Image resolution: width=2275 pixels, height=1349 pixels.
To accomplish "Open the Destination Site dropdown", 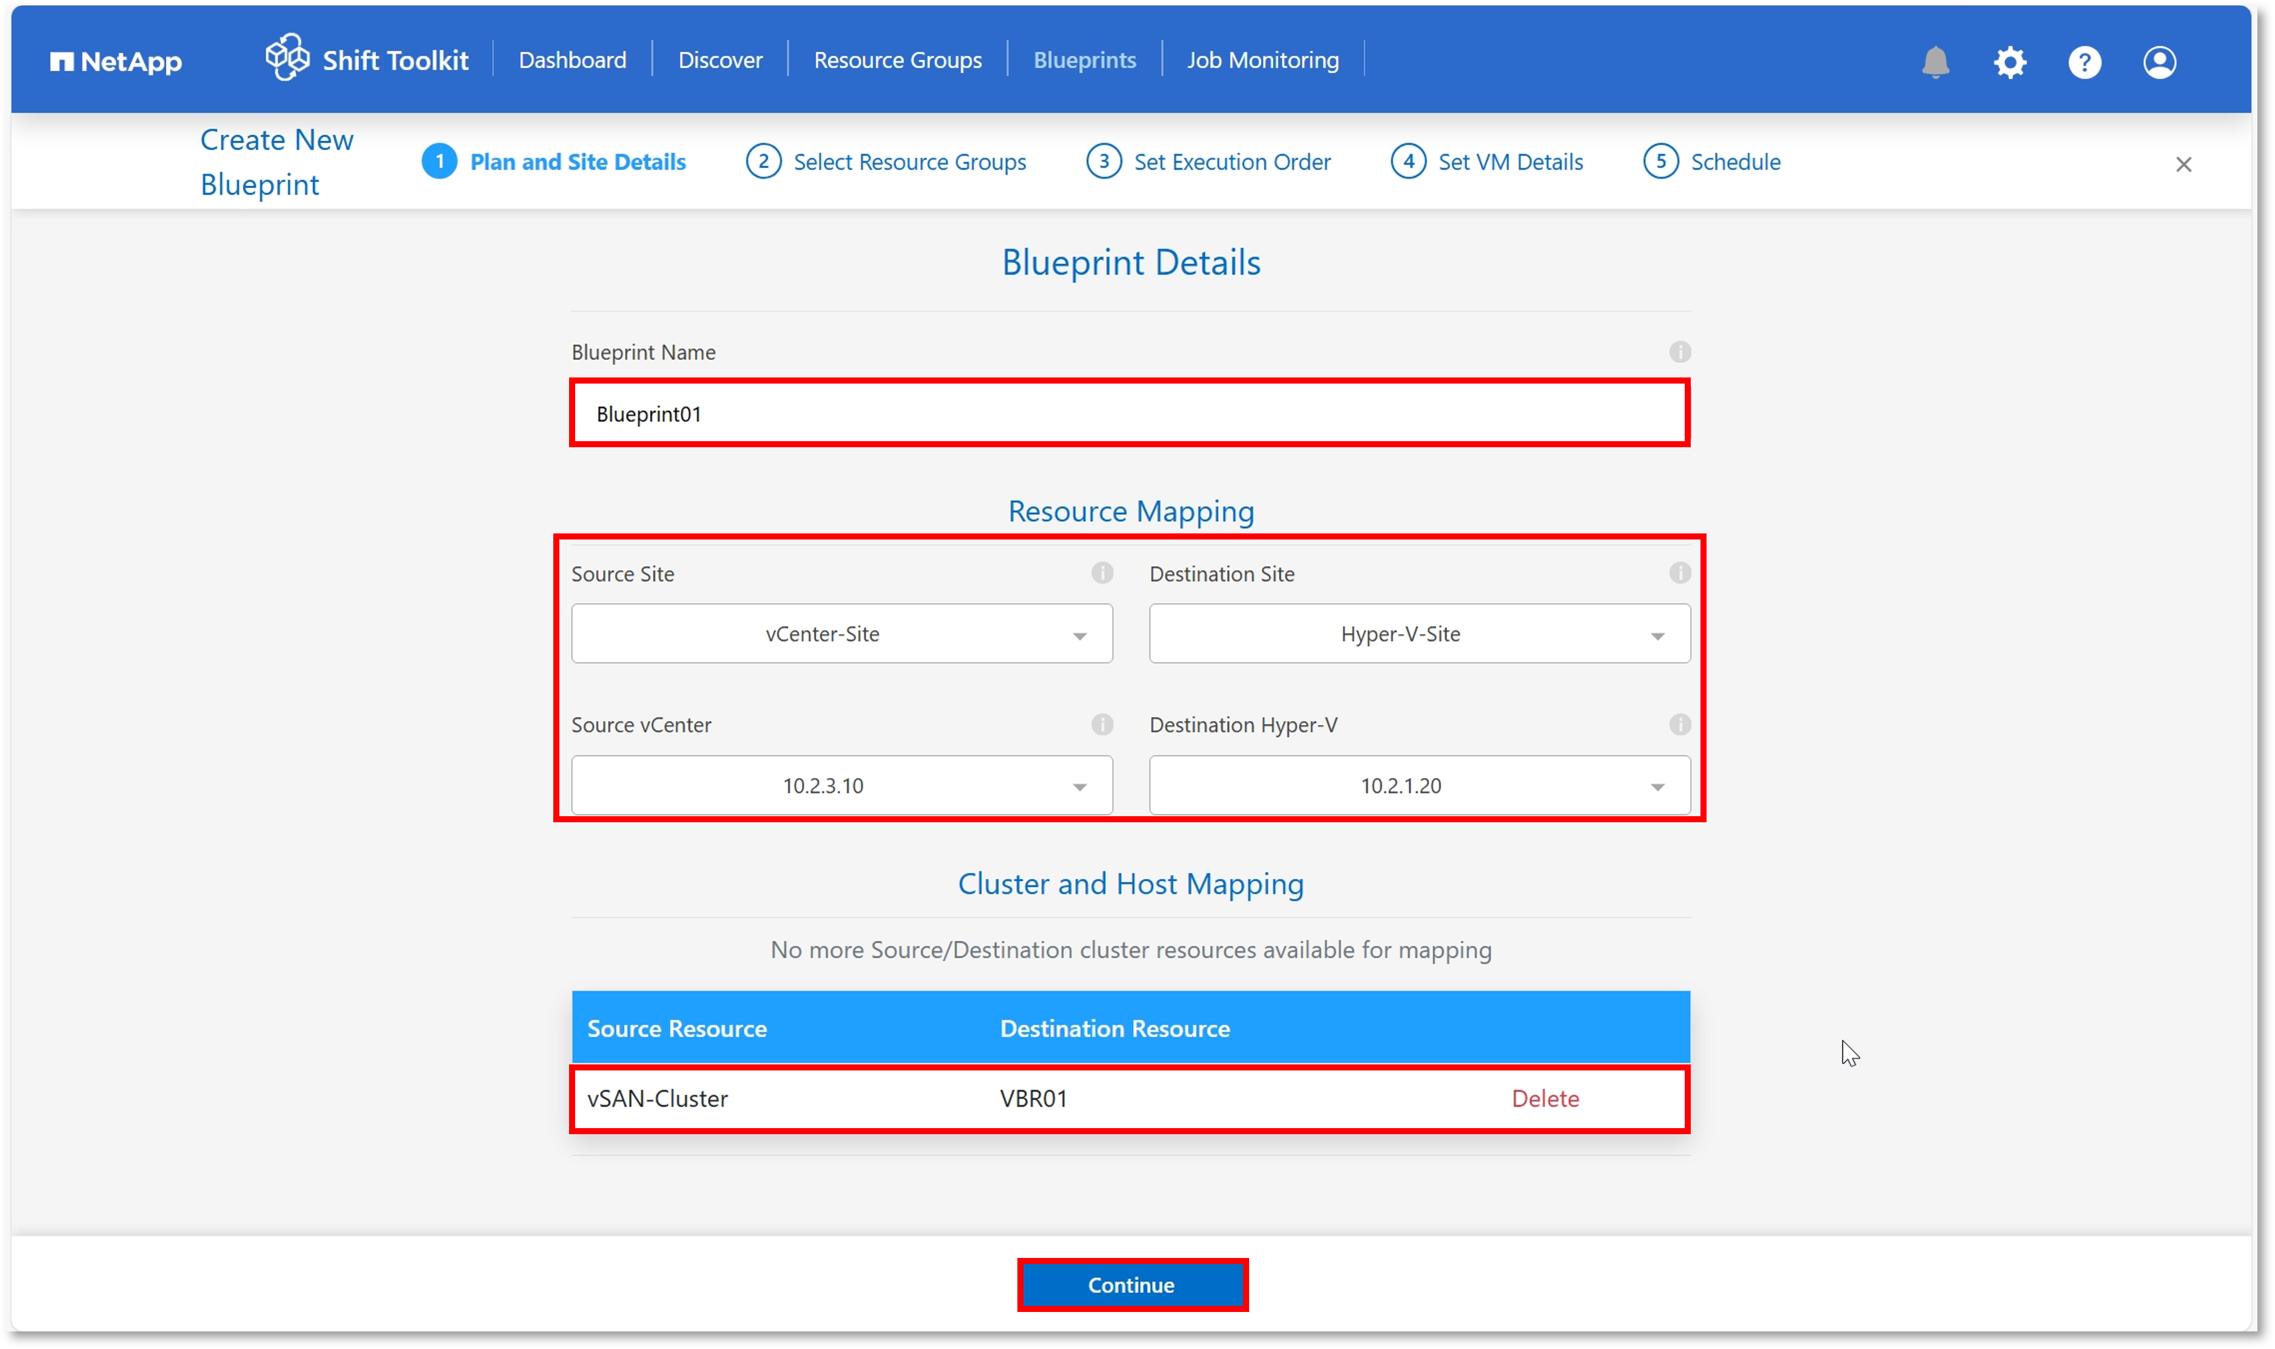I will [x=1419, y=634].
